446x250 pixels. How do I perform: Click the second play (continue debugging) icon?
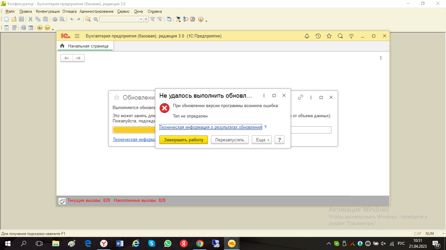click(x=47, y=28)
